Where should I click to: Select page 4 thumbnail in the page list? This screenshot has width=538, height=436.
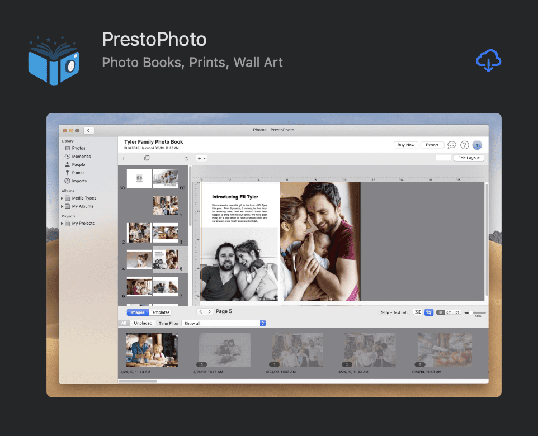[x=139, y=259]
